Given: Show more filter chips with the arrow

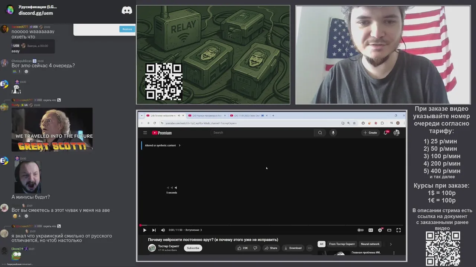Looking at the screenshot, I should (x=390, y=244).
